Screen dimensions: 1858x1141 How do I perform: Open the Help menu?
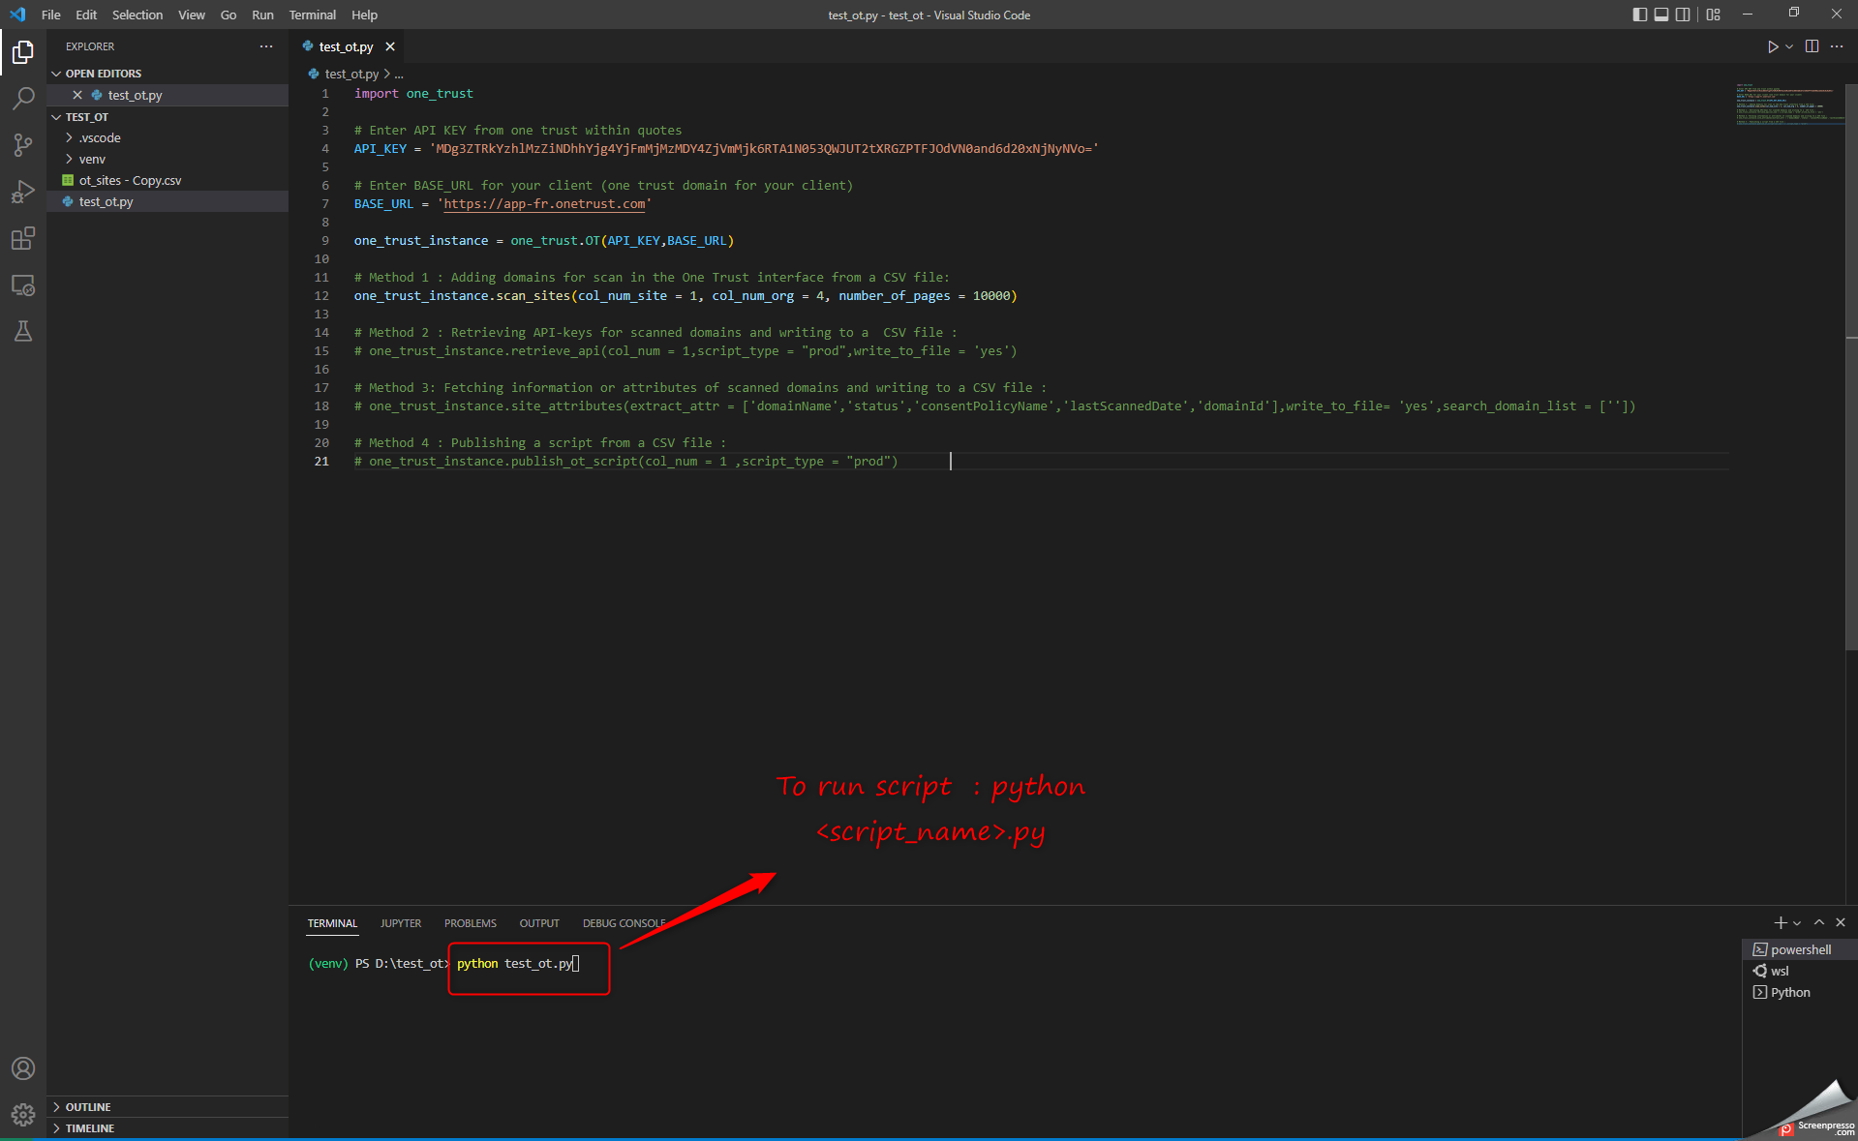click(x=364, y=15)
